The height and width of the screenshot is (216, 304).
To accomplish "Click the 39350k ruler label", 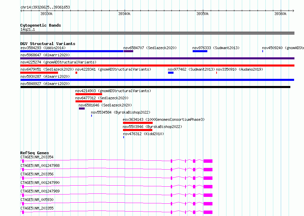I will [203, 14].
